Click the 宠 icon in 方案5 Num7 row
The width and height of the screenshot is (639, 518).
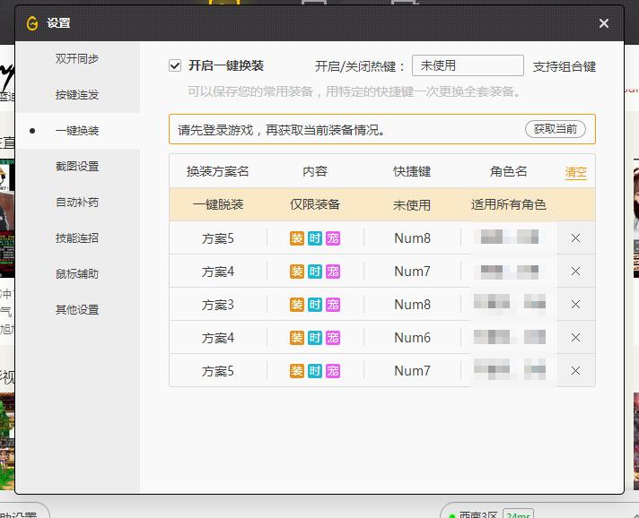(333, 371)
